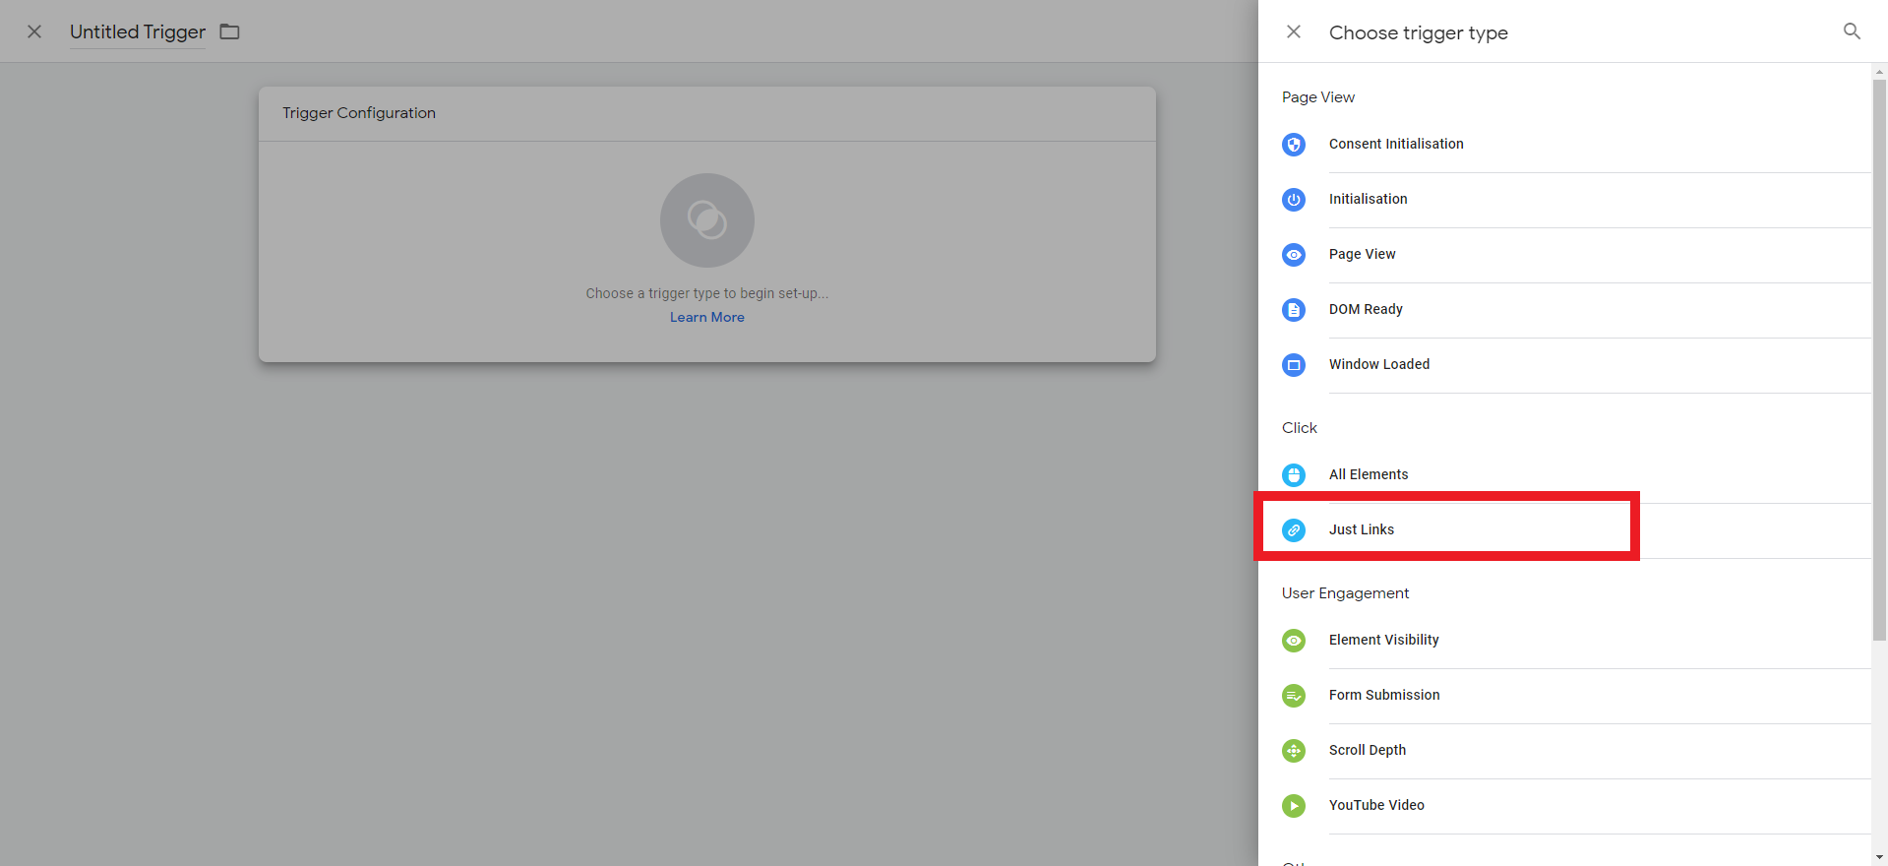This screenshot has height=866, width=1888.
Task: Choose the Window Loaded trigger type
Action: coord(1379,364)
